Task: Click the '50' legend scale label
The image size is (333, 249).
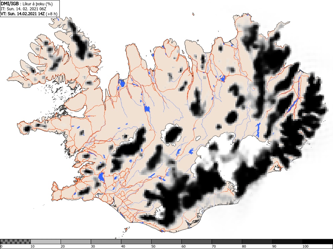Action: coord(153,246)
